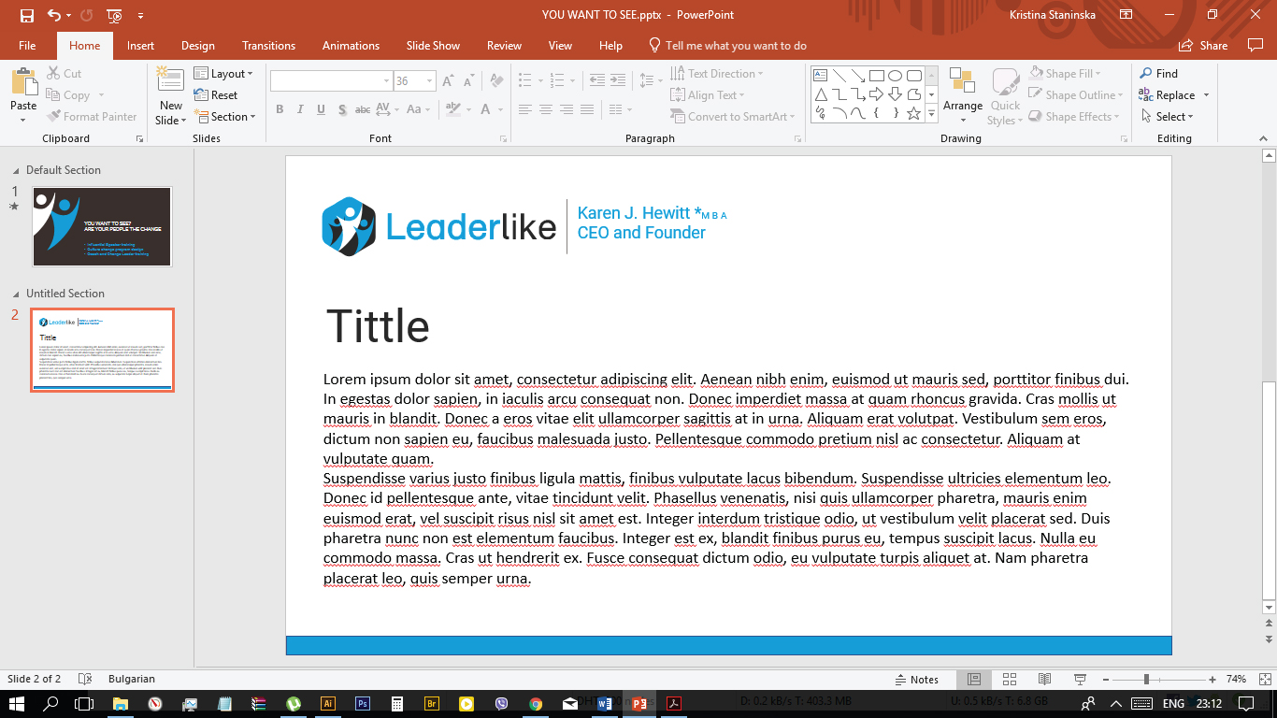Viewport: 1277px width, 718px height.
Task: Open Arrange options in the Drawing group
Action: [x=962, y=93]
